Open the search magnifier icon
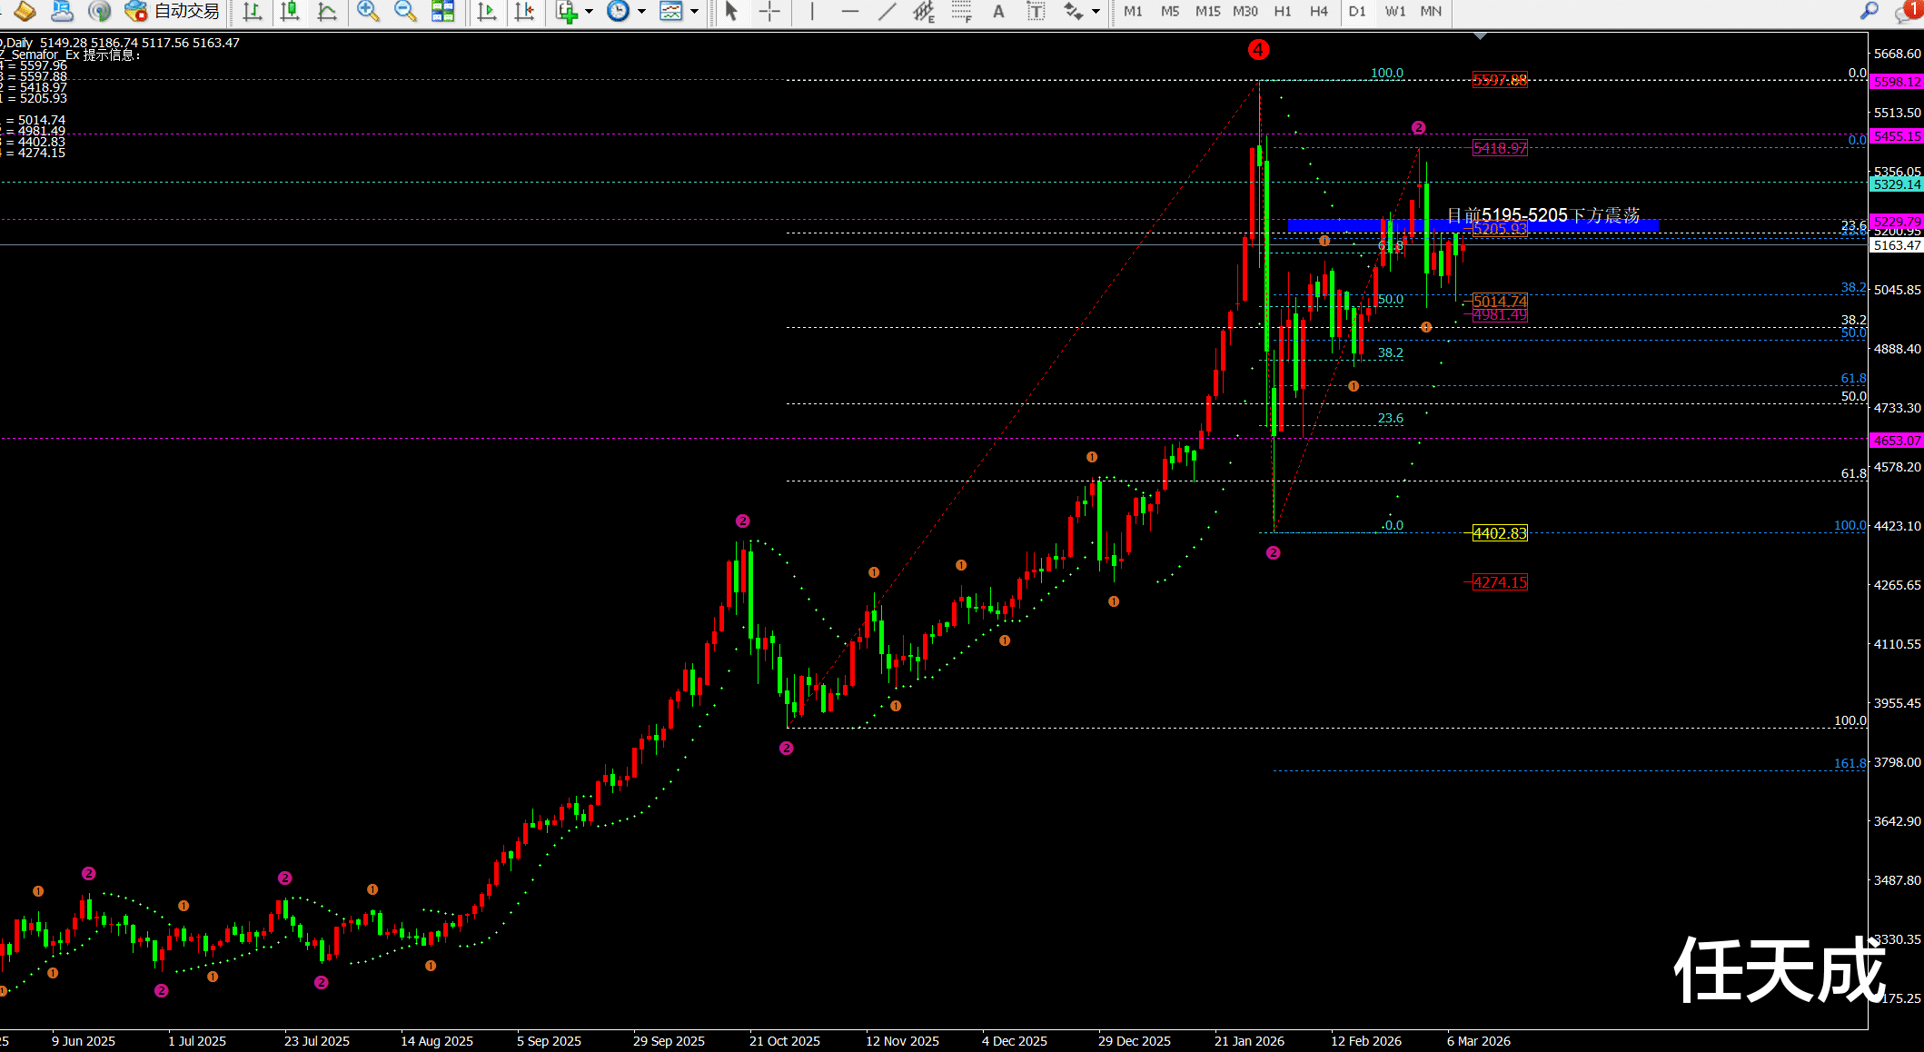Image resolution: width=1924 pixels, height=1052 pixels. pyautogui.click(x=1869, y=11)
